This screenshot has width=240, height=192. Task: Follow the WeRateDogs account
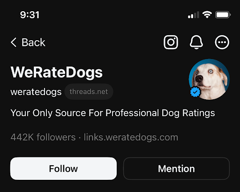coord(63,169)
